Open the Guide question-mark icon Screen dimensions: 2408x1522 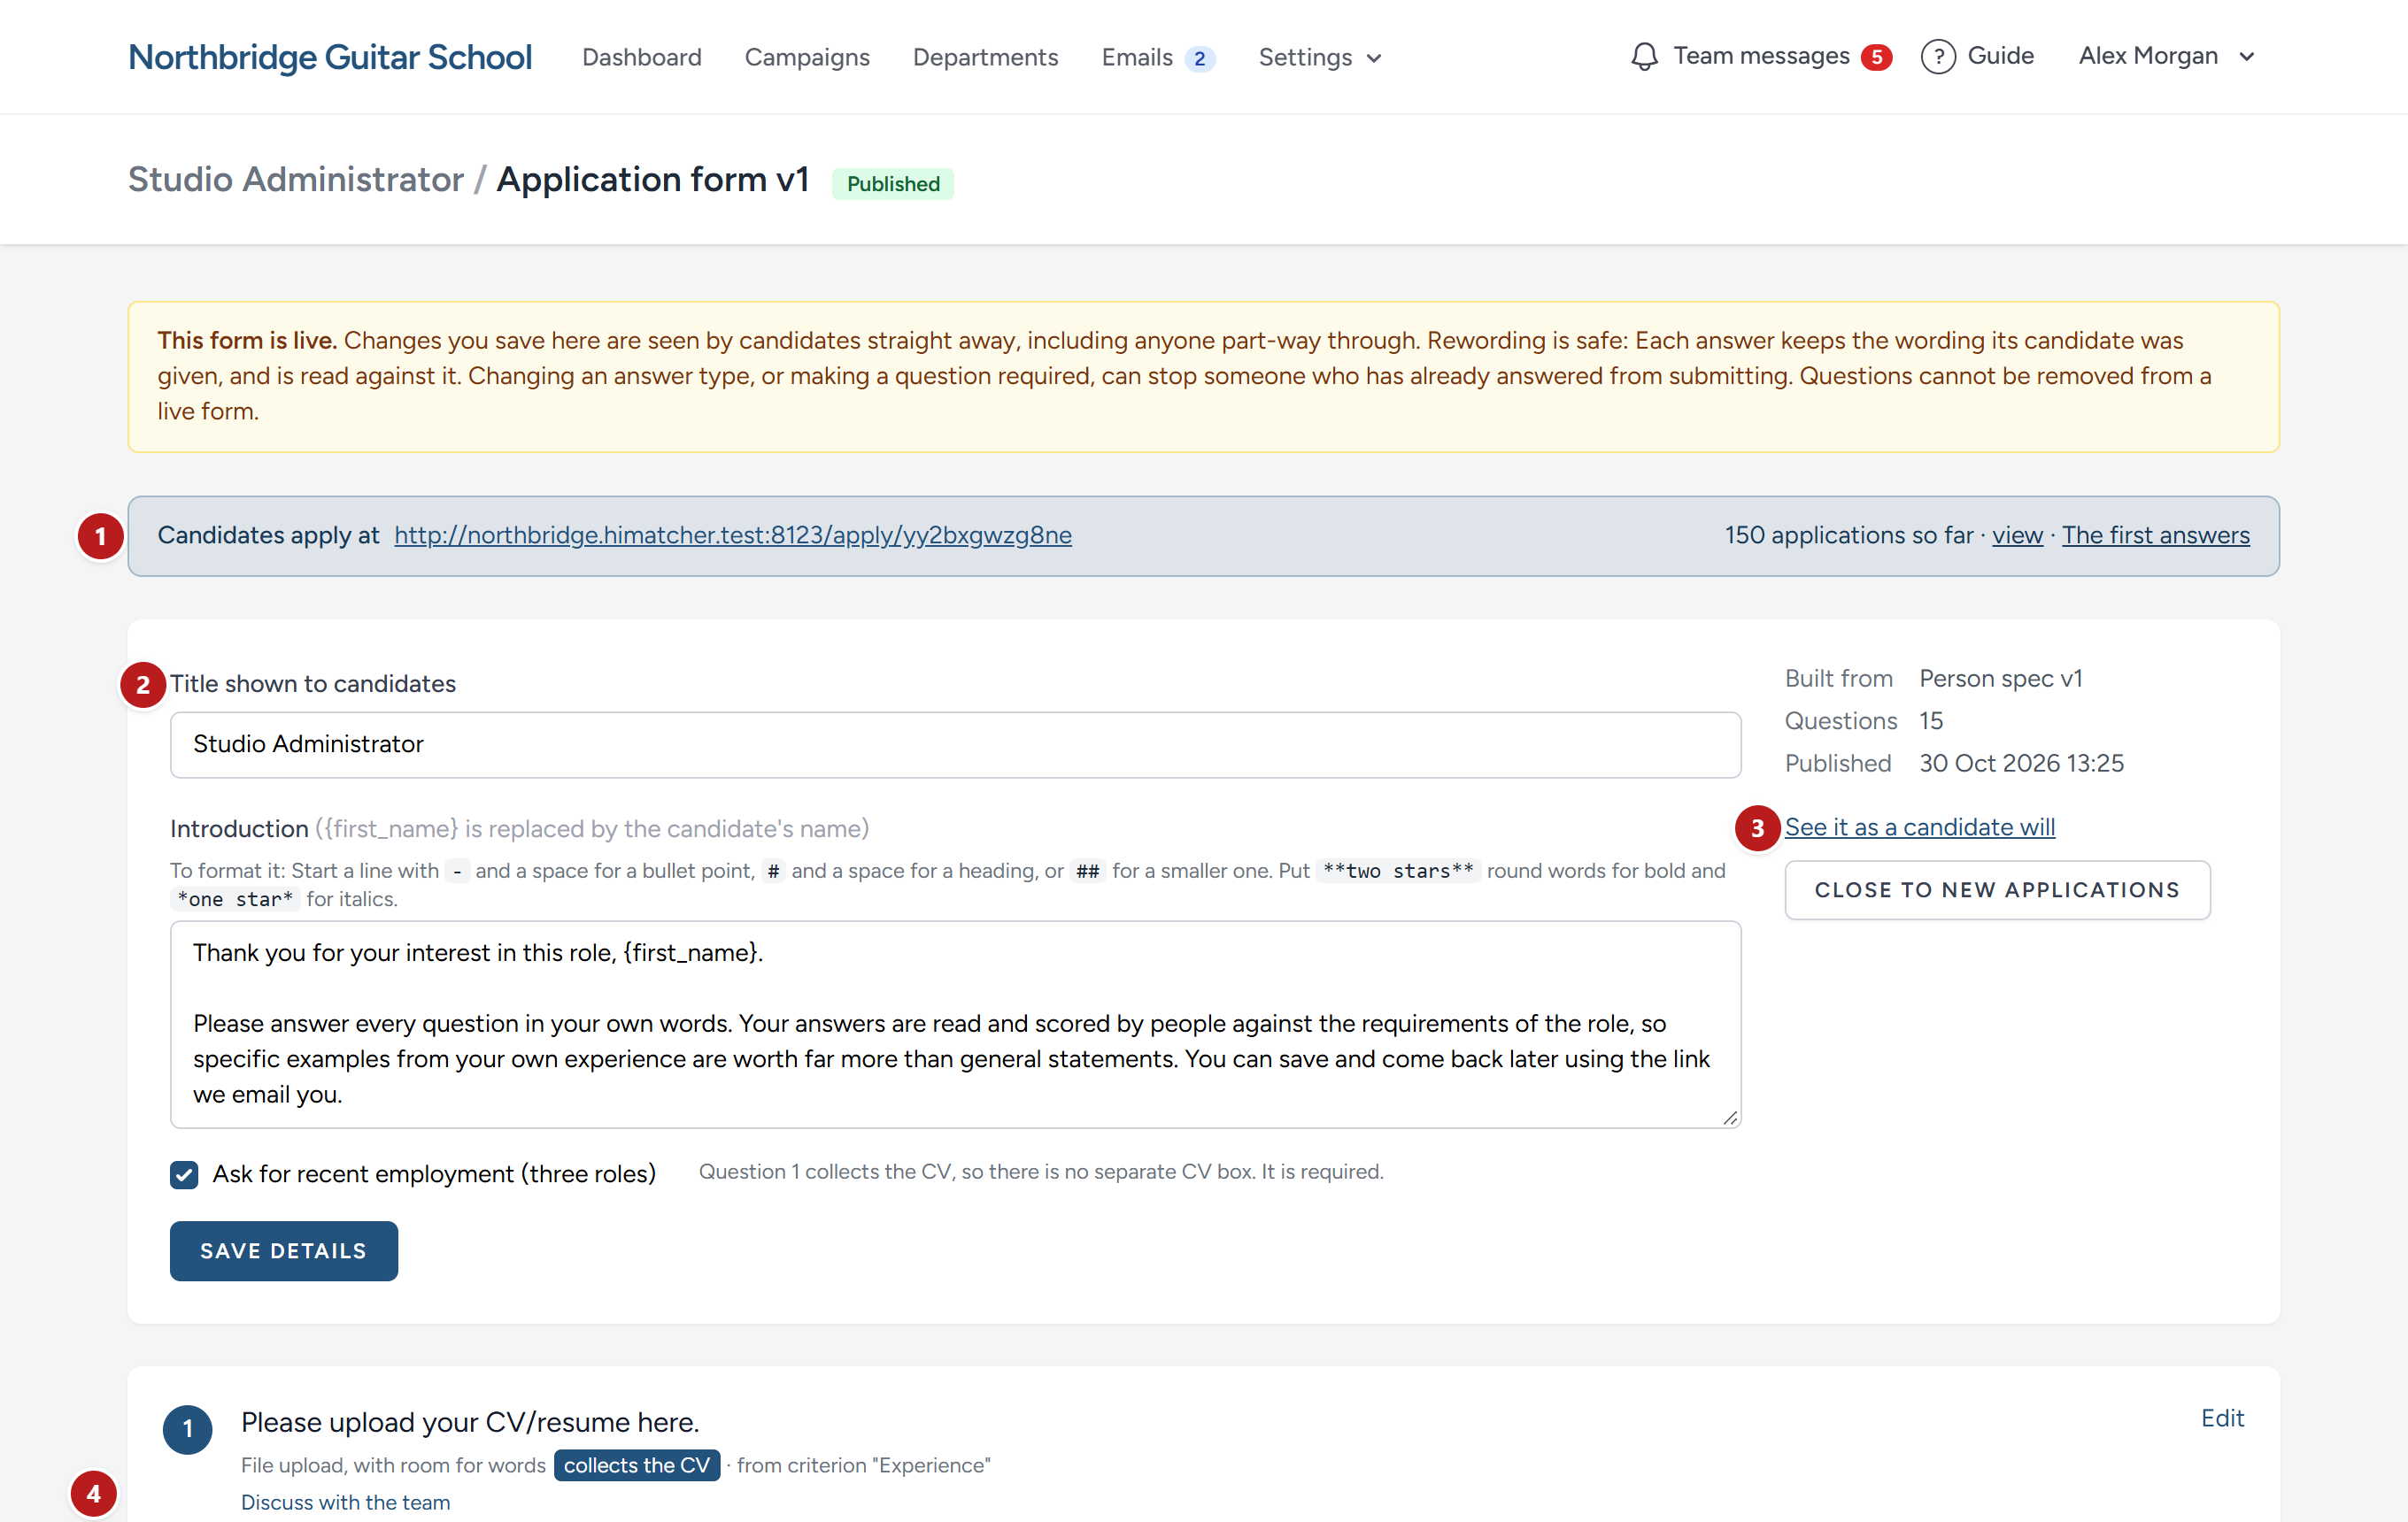pyautogui.click(x=1938, y=57)
